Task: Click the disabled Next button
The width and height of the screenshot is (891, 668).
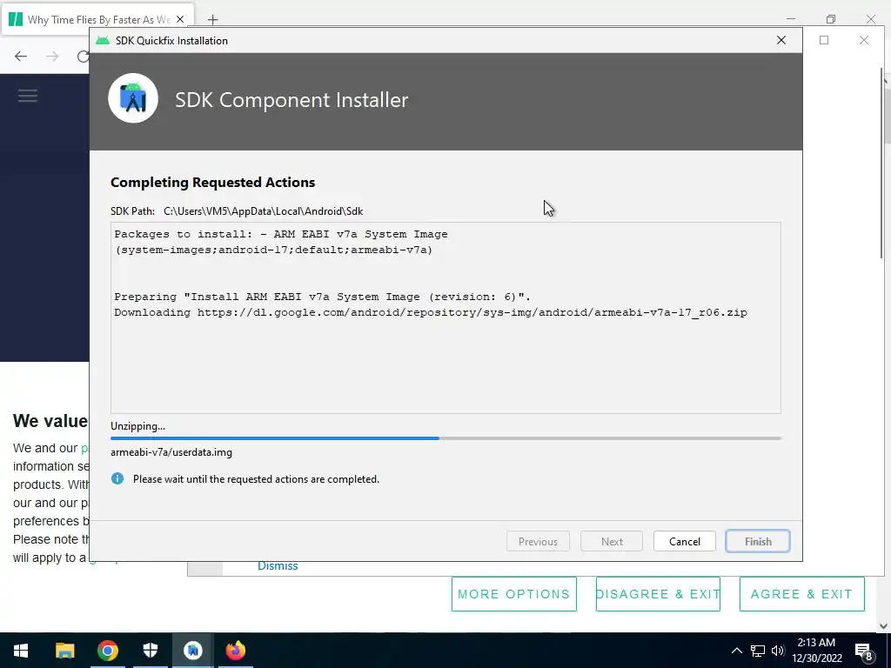Action: point(612,541)
